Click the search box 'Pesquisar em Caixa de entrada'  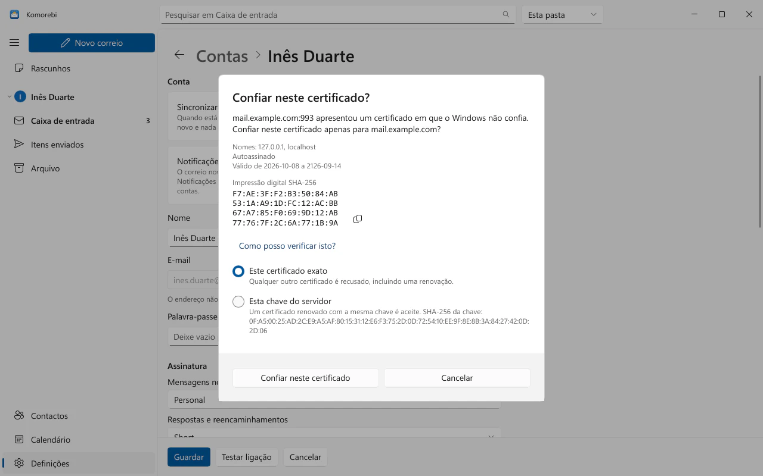click(337, 15)
